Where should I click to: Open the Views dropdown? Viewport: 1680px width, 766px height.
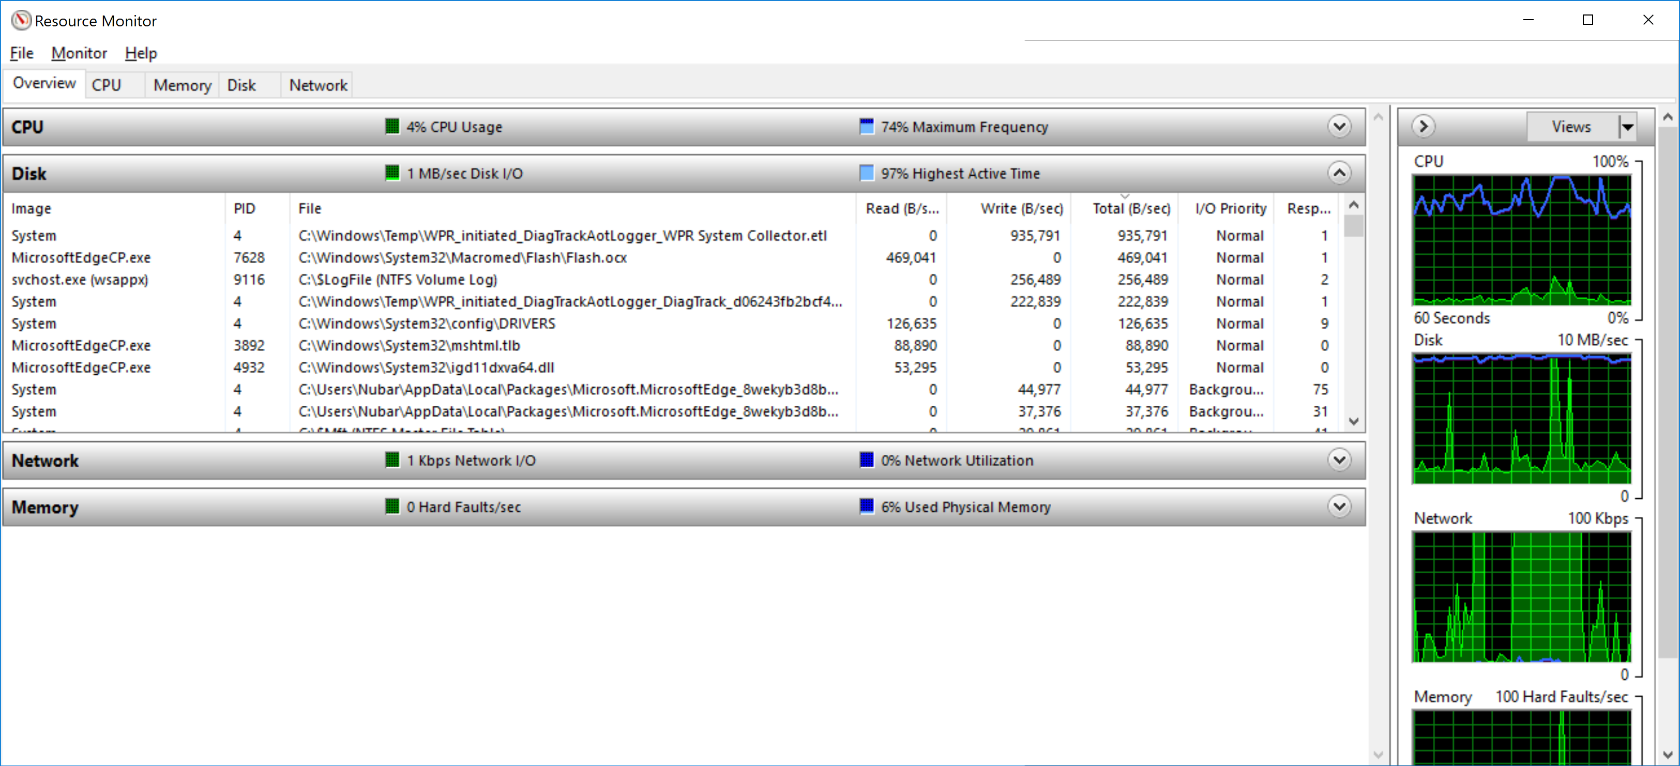(x=1627, y=126)
